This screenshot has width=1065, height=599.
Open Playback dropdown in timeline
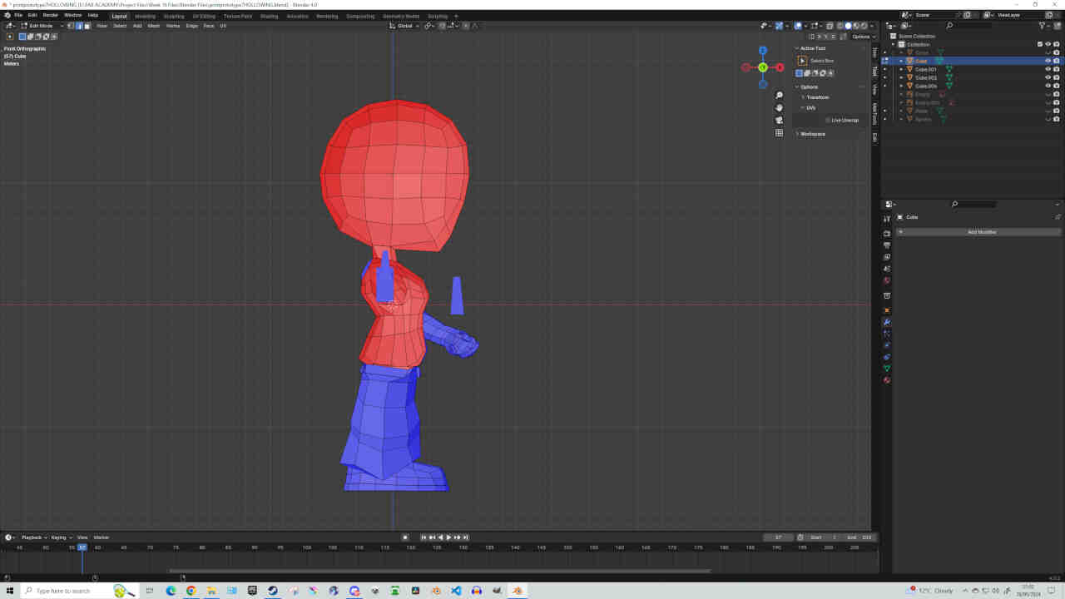pos(33,537)
